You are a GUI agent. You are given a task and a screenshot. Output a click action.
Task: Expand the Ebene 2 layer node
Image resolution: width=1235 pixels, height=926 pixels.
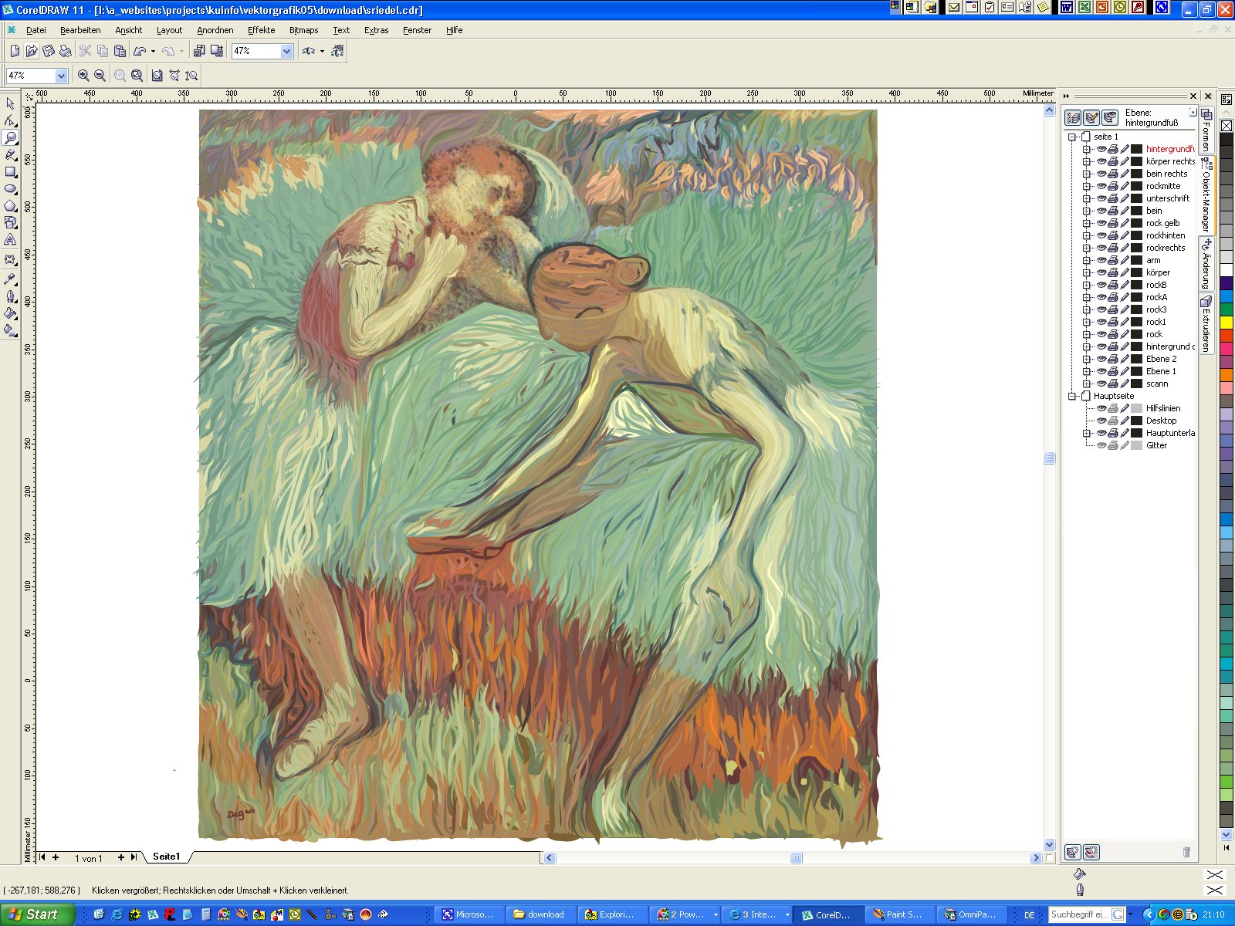pyautogui.click(x=1086, y=359)
